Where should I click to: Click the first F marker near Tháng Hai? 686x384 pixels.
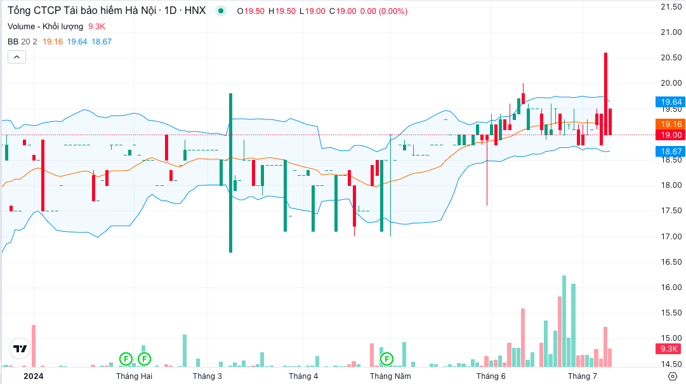pos(126,359)
